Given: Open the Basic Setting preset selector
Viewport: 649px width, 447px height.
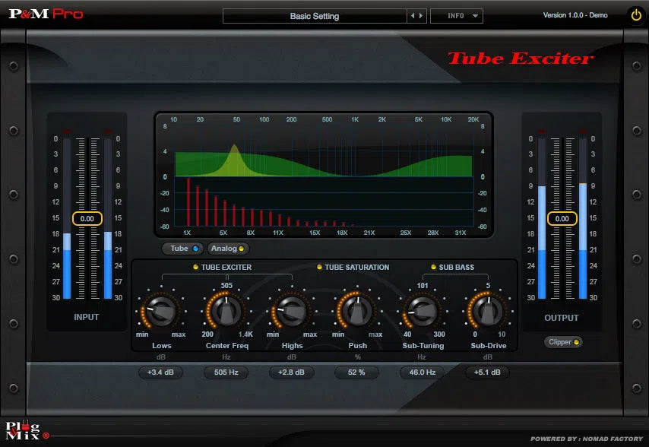Looking at the screenshot, I should (315, 15).
